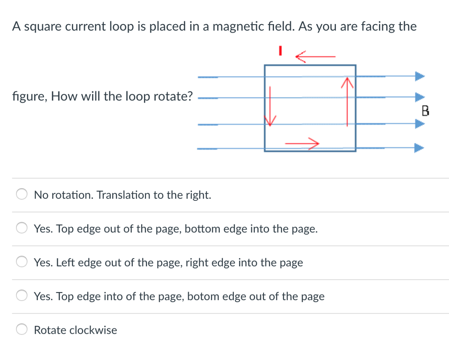The height and width of the screenshot is (346, 449).
Task: Click the B field label
Action: 424,111
